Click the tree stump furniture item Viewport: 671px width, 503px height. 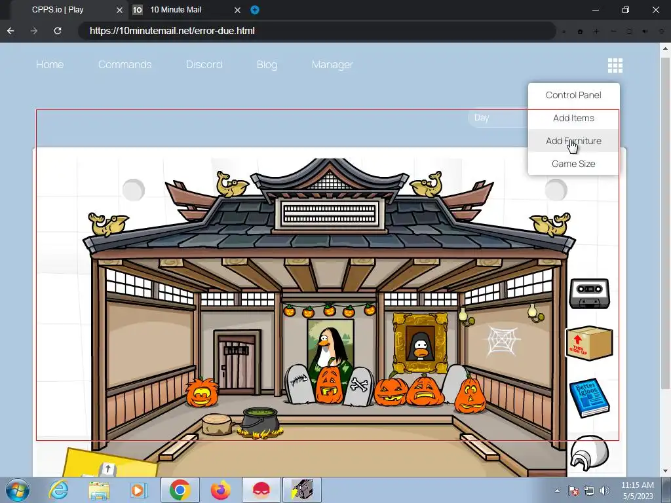click(x=218, y=424)
